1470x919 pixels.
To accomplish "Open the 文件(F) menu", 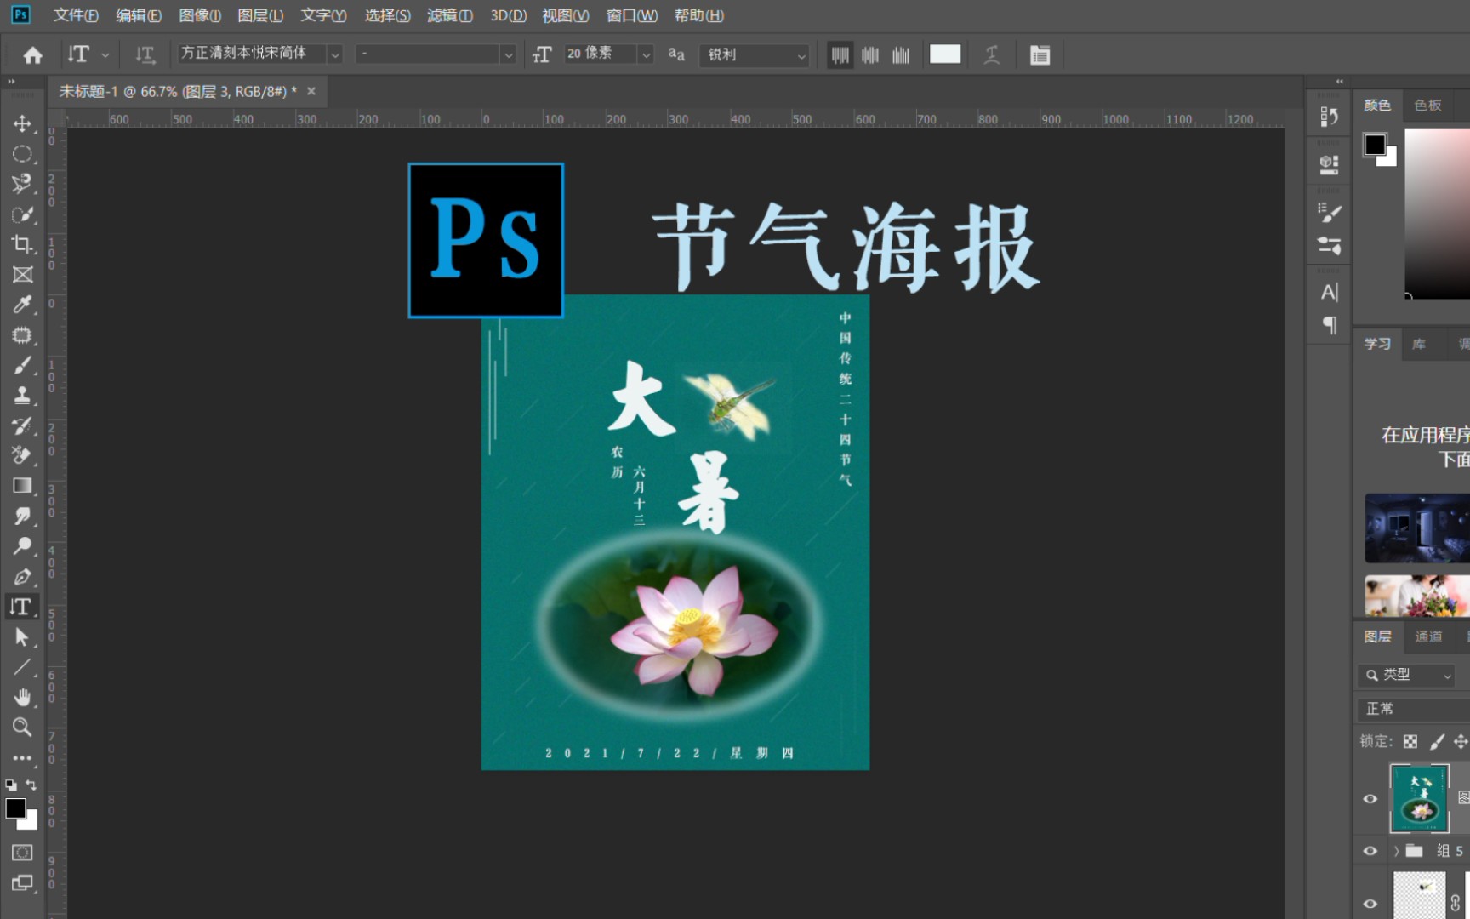I will coord(76,15).
